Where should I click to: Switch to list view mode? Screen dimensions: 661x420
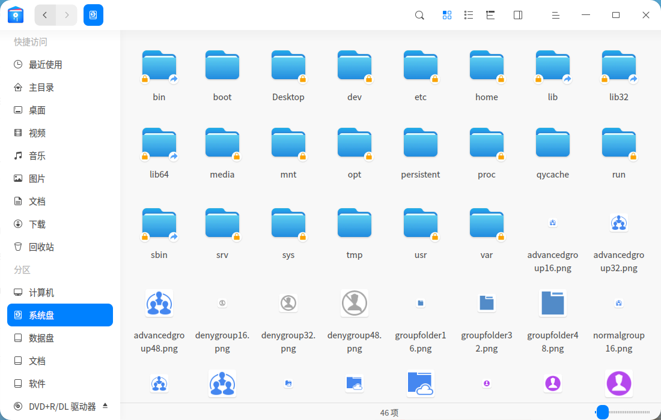coord(468,16)
